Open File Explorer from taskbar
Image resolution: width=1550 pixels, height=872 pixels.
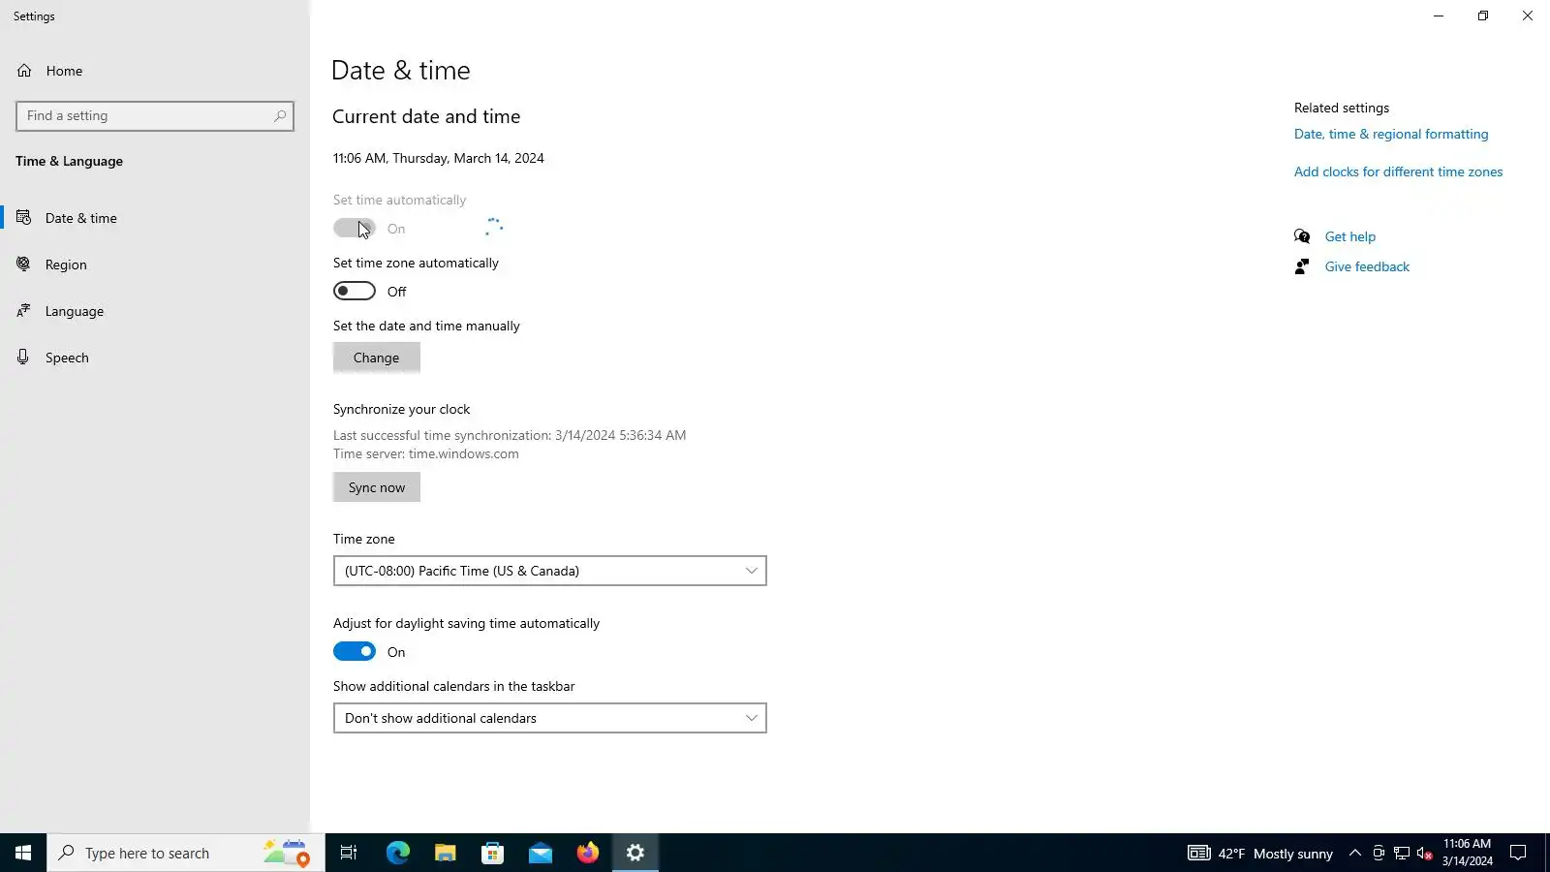point(446,853)
